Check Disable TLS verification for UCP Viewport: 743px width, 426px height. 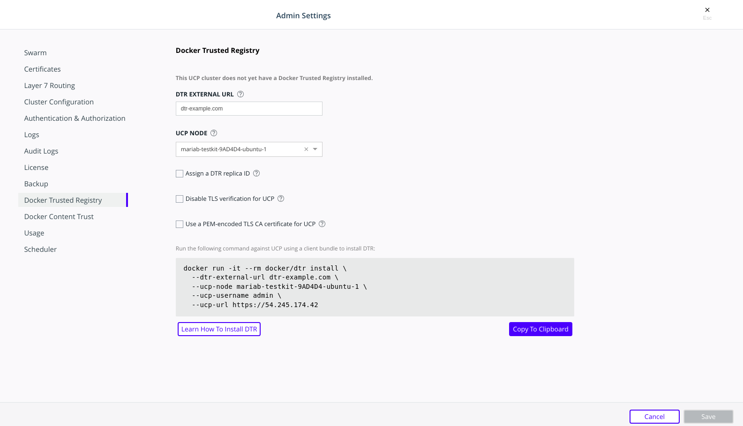click(180, 199)
